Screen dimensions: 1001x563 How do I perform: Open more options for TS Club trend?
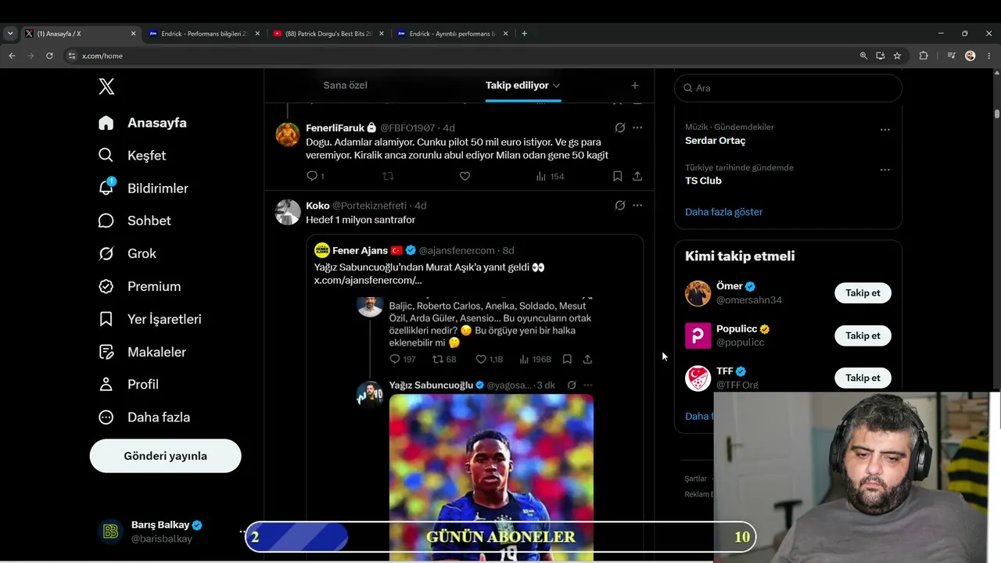(884, 169)
